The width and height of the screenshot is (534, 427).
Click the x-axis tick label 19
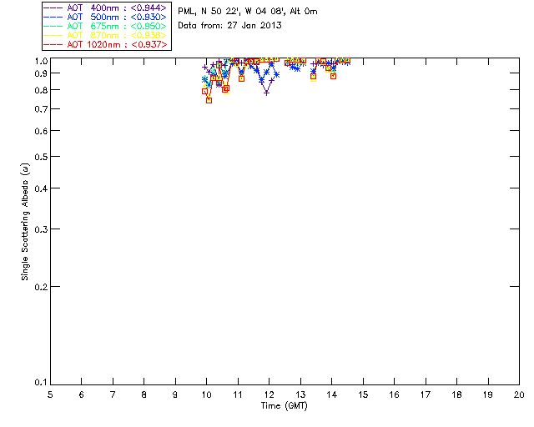tap(488, 394)
